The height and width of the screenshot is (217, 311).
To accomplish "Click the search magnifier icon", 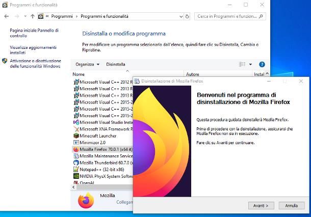I will 261,16.
